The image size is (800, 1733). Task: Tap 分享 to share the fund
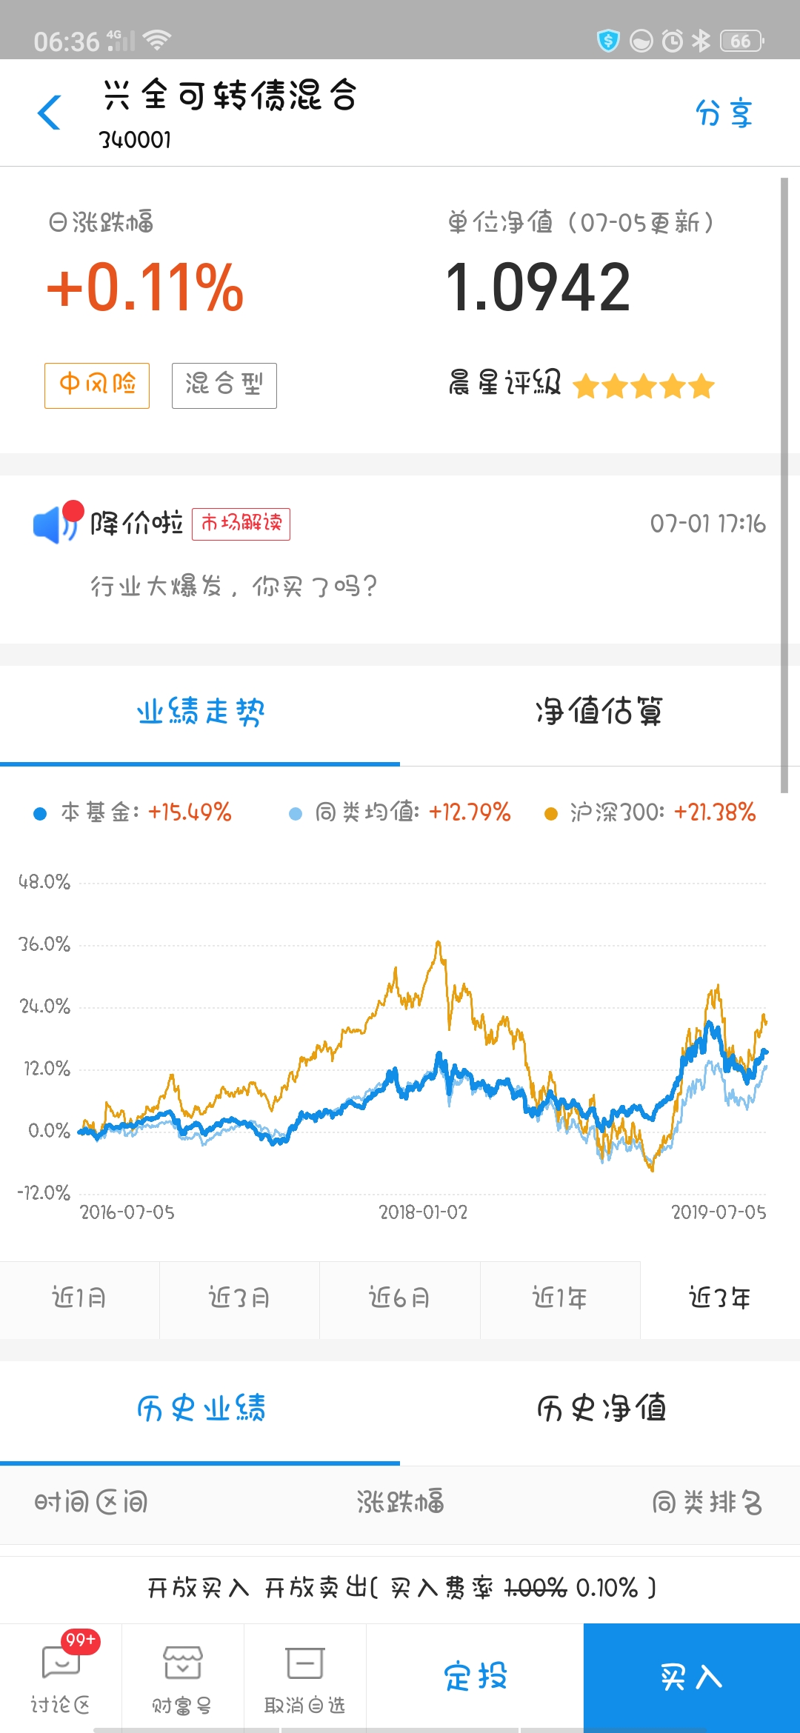[x=724, y=113]
